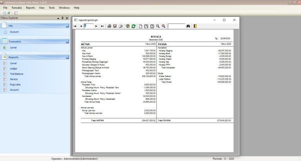Open the Menu Explorer dropdown arrow
301x161 pixels.
coord(58,18)
